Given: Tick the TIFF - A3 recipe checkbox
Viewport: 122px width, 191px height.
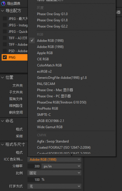Looking at the screenshot, I should tap(5, 38).
